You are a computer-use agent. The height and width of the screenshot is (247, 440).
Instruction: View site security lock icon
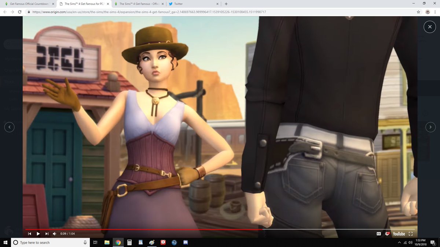[x=29, y=12]
